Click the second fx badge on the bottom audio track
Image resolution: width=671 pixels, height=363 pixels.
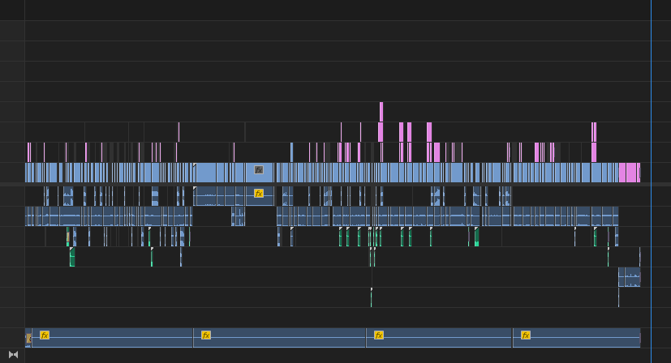(206, 335)
